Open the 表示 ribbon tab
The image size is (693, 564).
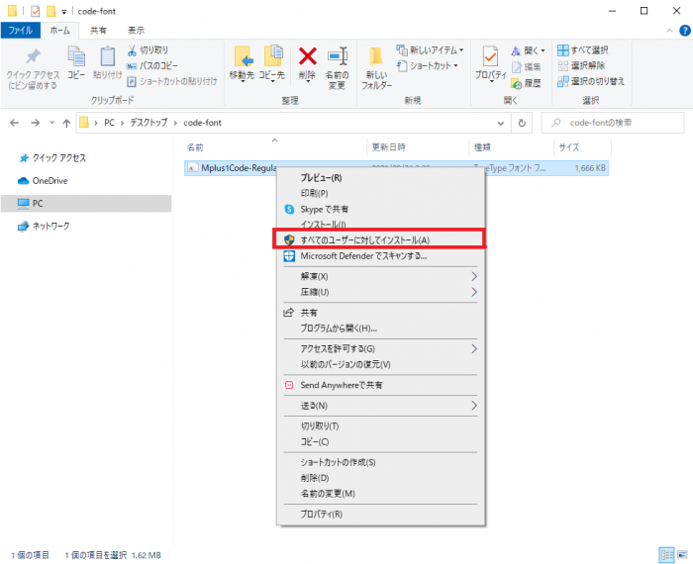pyautogui.click(x=136, y=31)
